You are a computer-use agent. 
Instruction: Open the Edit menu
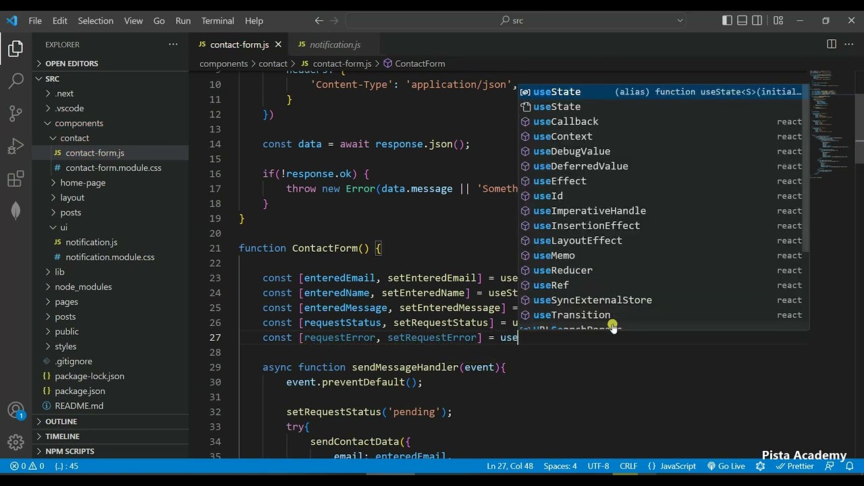pos(60,21)
